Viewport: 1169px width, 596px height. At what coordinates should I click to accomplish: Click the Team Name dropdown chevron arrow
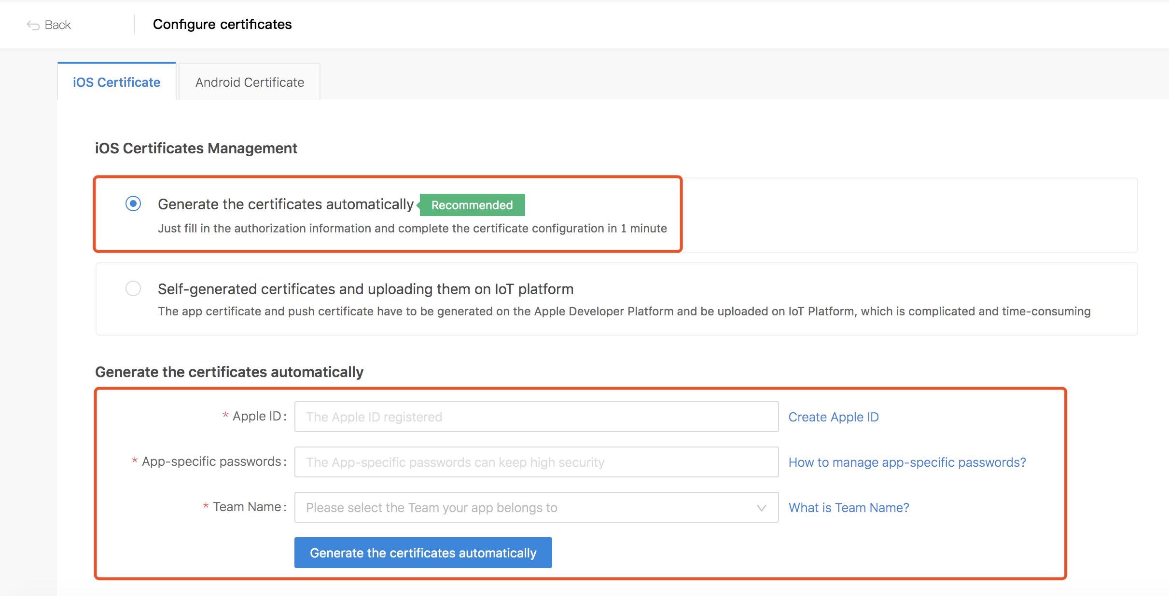click(x=762, y=508)
